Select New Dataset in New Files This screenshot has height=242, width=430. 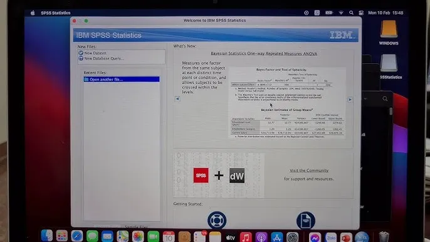95,53
